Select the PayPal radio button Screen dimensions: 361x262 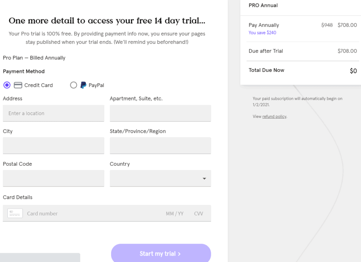pyautogui.click(x=73, y=85)
